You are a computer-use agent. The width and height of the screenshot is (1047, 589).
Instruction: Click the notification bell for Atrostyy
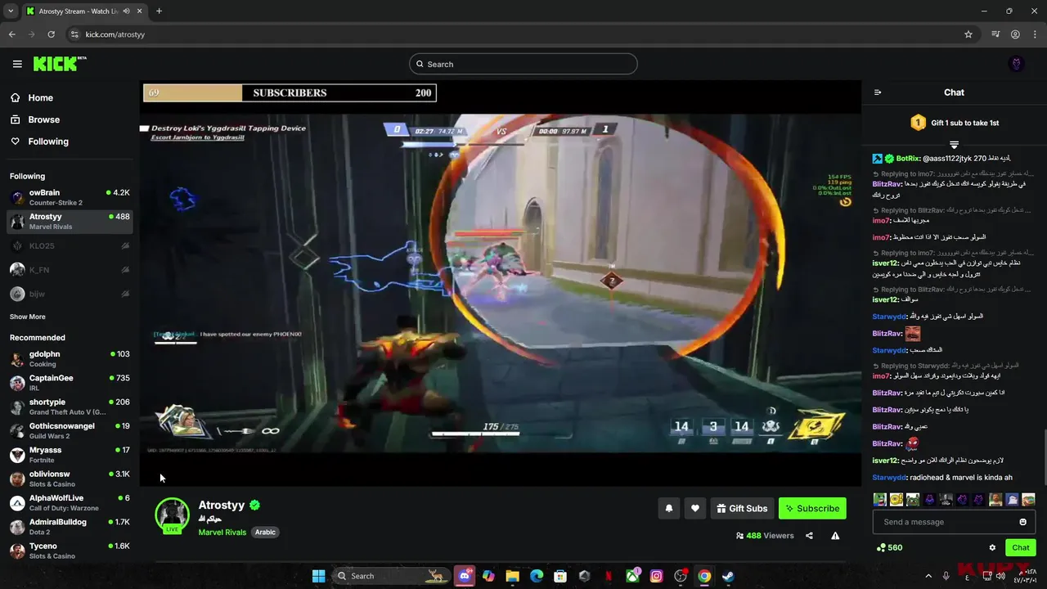668,508
